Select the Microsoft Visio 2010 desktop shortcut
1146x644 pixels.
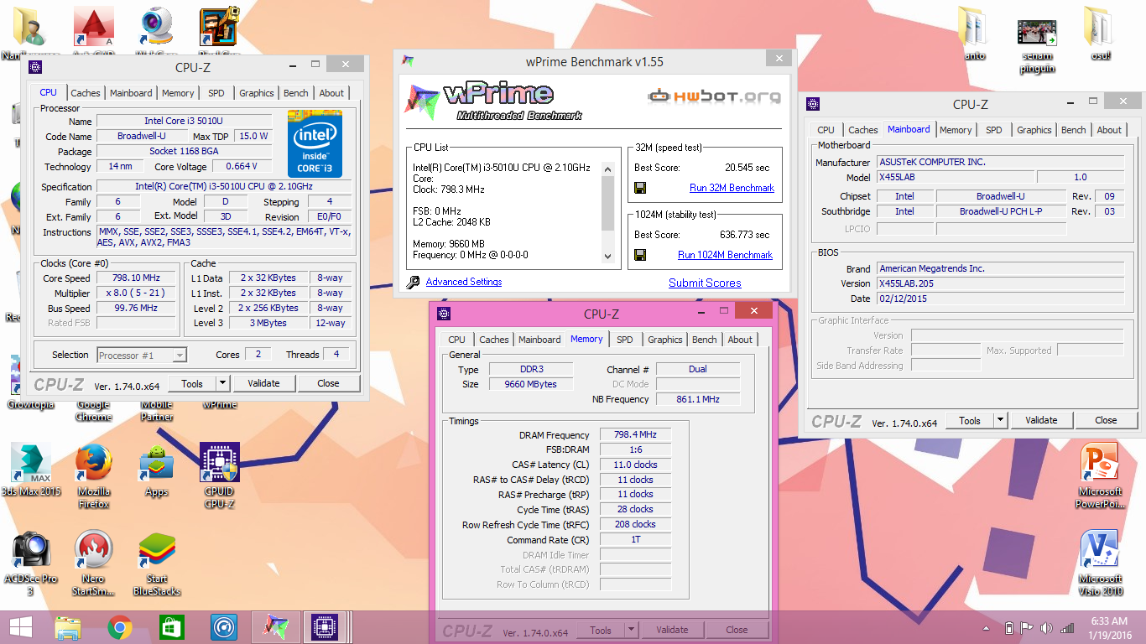tap(1100, 563)
